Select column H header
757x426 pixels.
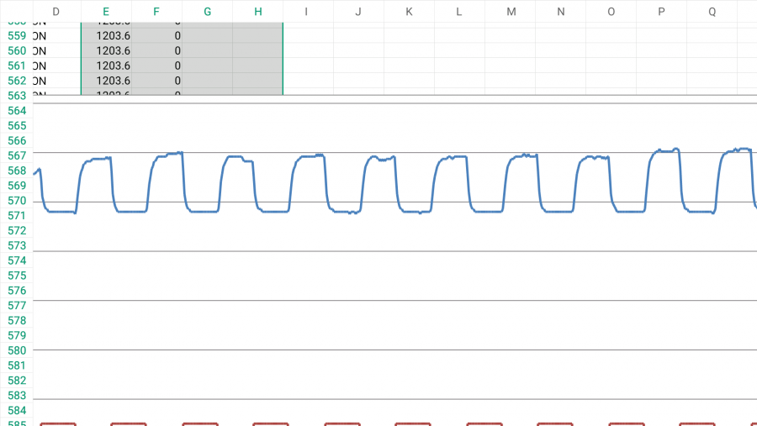click(x=257, y=12)
